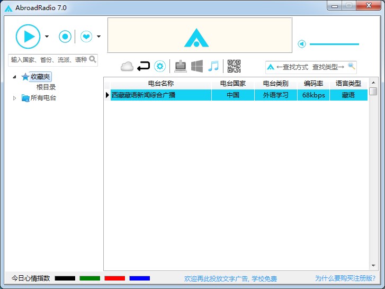The image size is (385, 289).
Task: Sort by the 语言类型 column header
Action: tap(348, 84)
